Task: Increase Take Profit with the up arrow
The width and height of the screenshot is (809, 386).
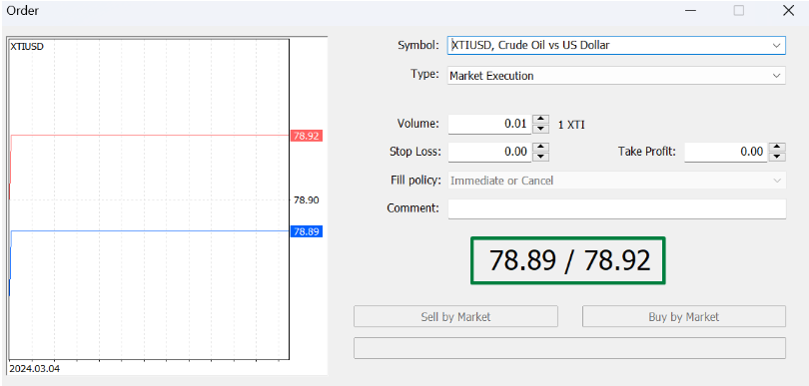Action: 777,148
